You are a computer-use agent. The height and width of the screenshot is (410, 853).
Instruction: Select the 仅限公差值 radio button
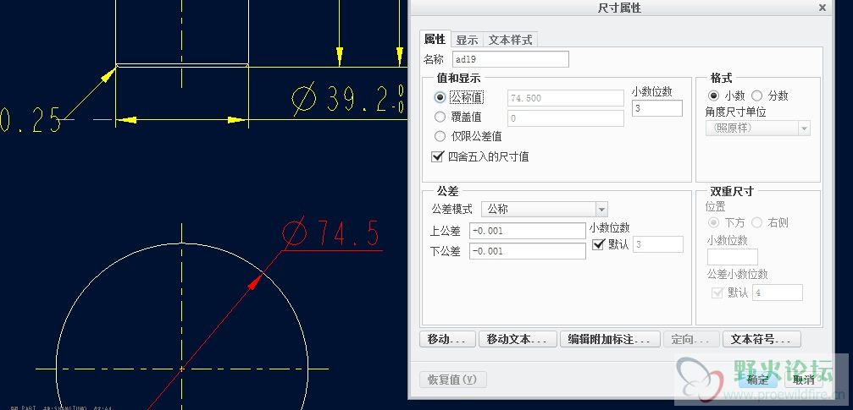440,136
